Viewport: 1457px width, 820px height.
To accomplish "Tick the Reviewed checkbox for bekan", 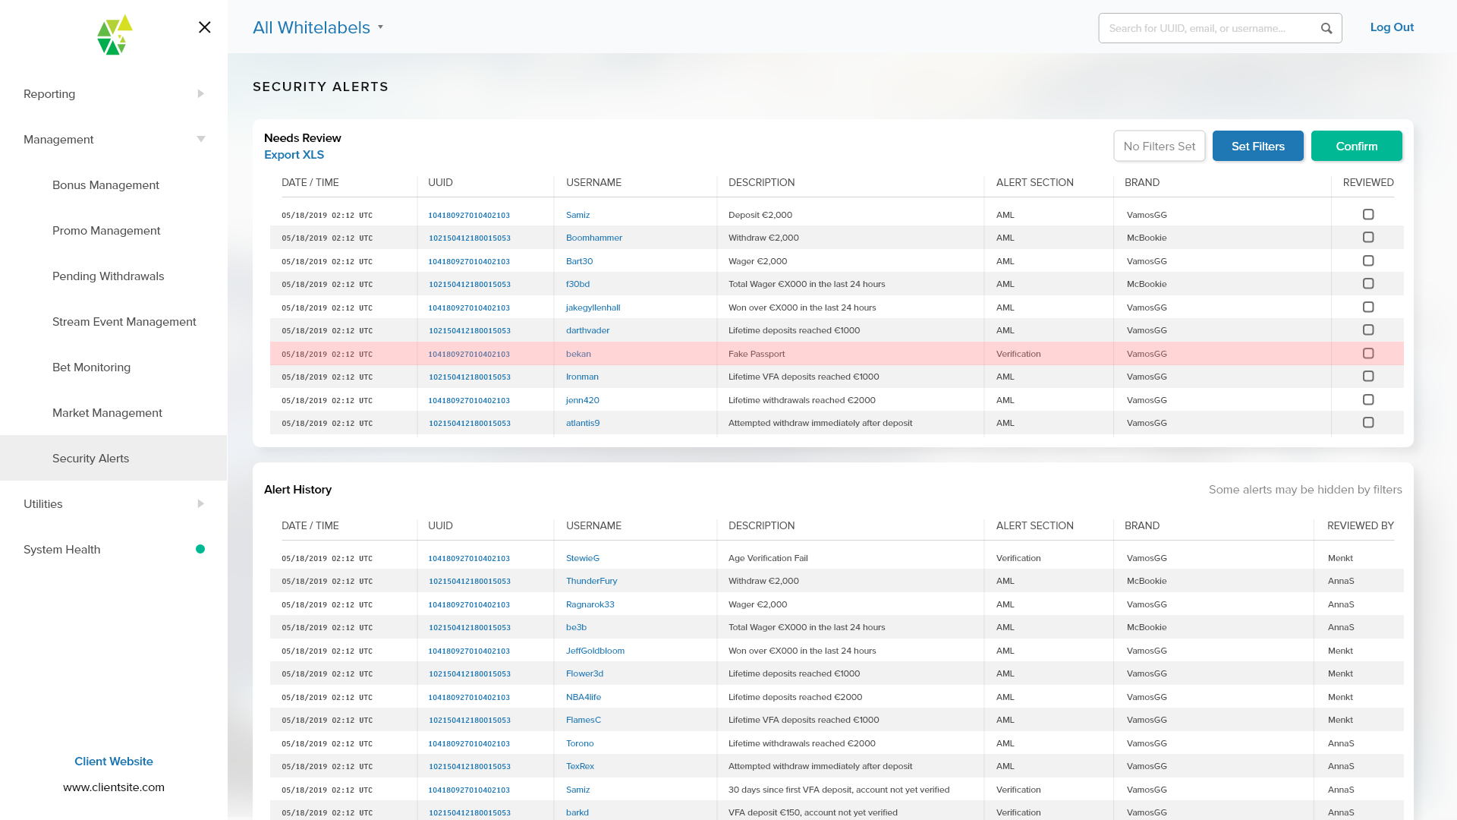I will [1368, 354].
